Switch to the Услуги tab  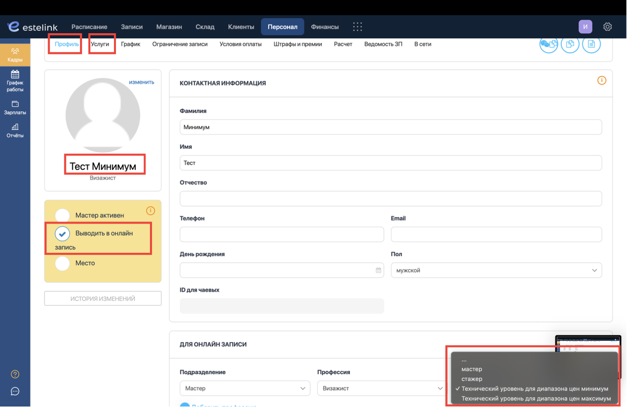(x=100, y=44)
